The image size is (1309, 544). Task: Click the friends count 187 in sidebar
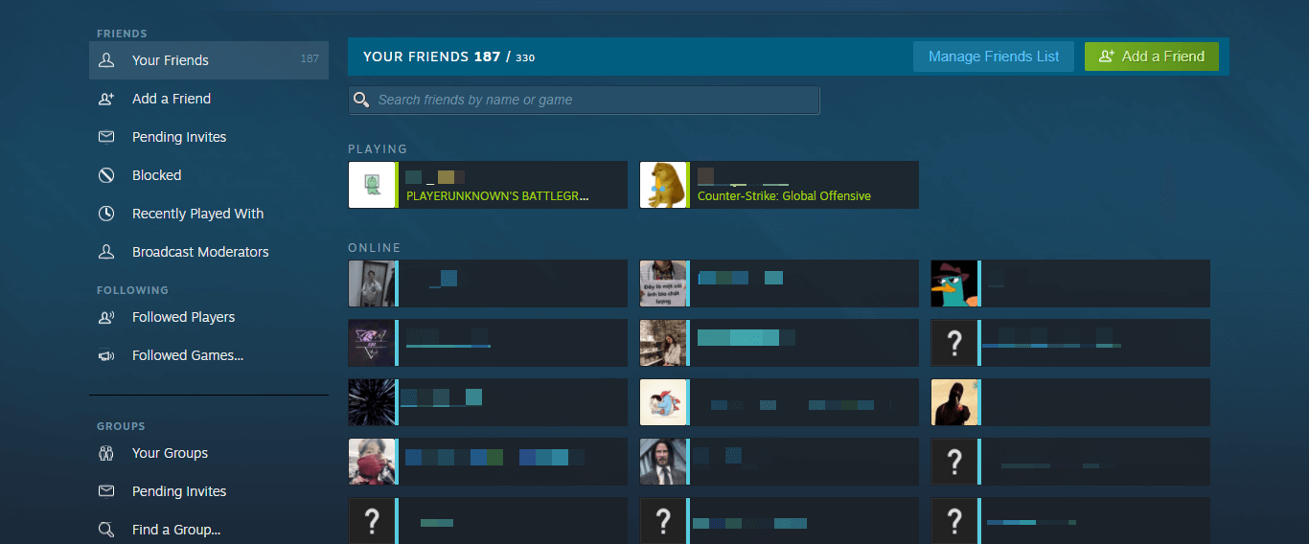click(310, 59)
